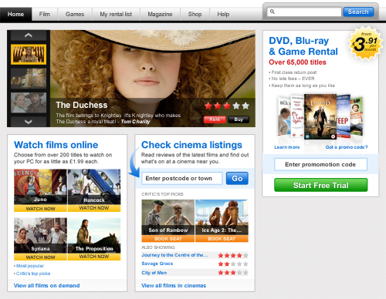Open the Magazine tab
Viewport: 386px width, 299px height.
pyautogui.click(x=160, y=14)
